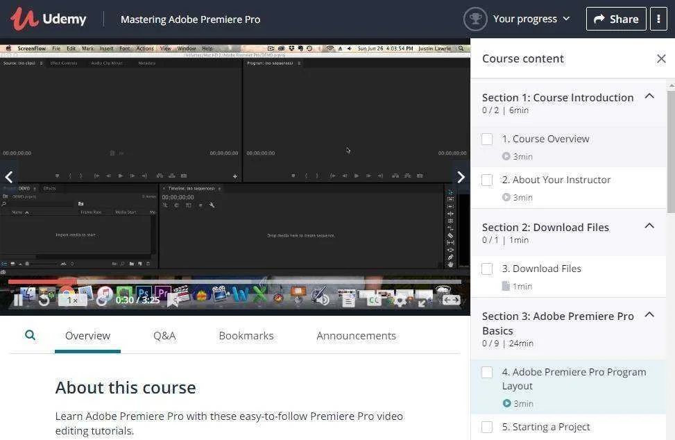Go to previous lecture arrow
Image resolution: width=675 pixels, height=440 pixels.
[8, 176]
